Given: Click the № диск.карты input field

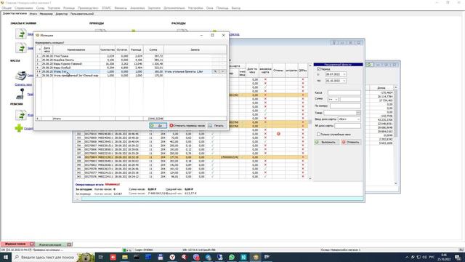Looking at the screenshot, I should point(347,126).
